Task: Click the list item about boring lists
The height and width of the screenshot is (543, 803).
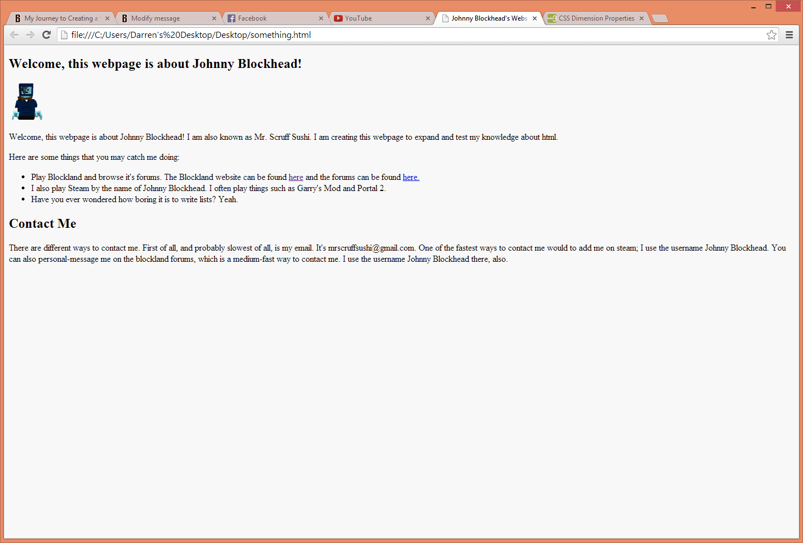Action: tap(135, 199)
